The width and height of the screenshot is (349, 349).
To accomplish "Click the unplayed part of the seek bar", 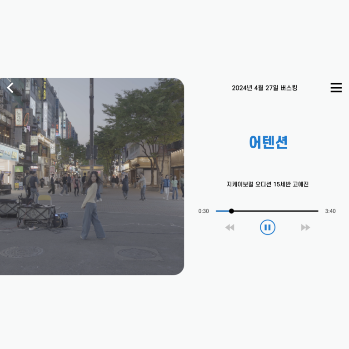I will tap(276, 211).
